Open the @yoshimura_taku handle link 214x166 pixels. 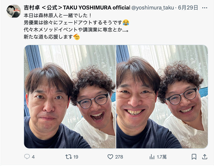(x=152, y=8)
